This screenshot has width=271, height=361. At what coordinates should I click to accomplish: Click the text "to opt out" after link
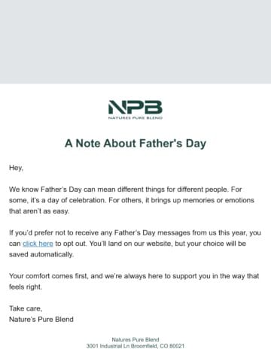tap(71, 244)
